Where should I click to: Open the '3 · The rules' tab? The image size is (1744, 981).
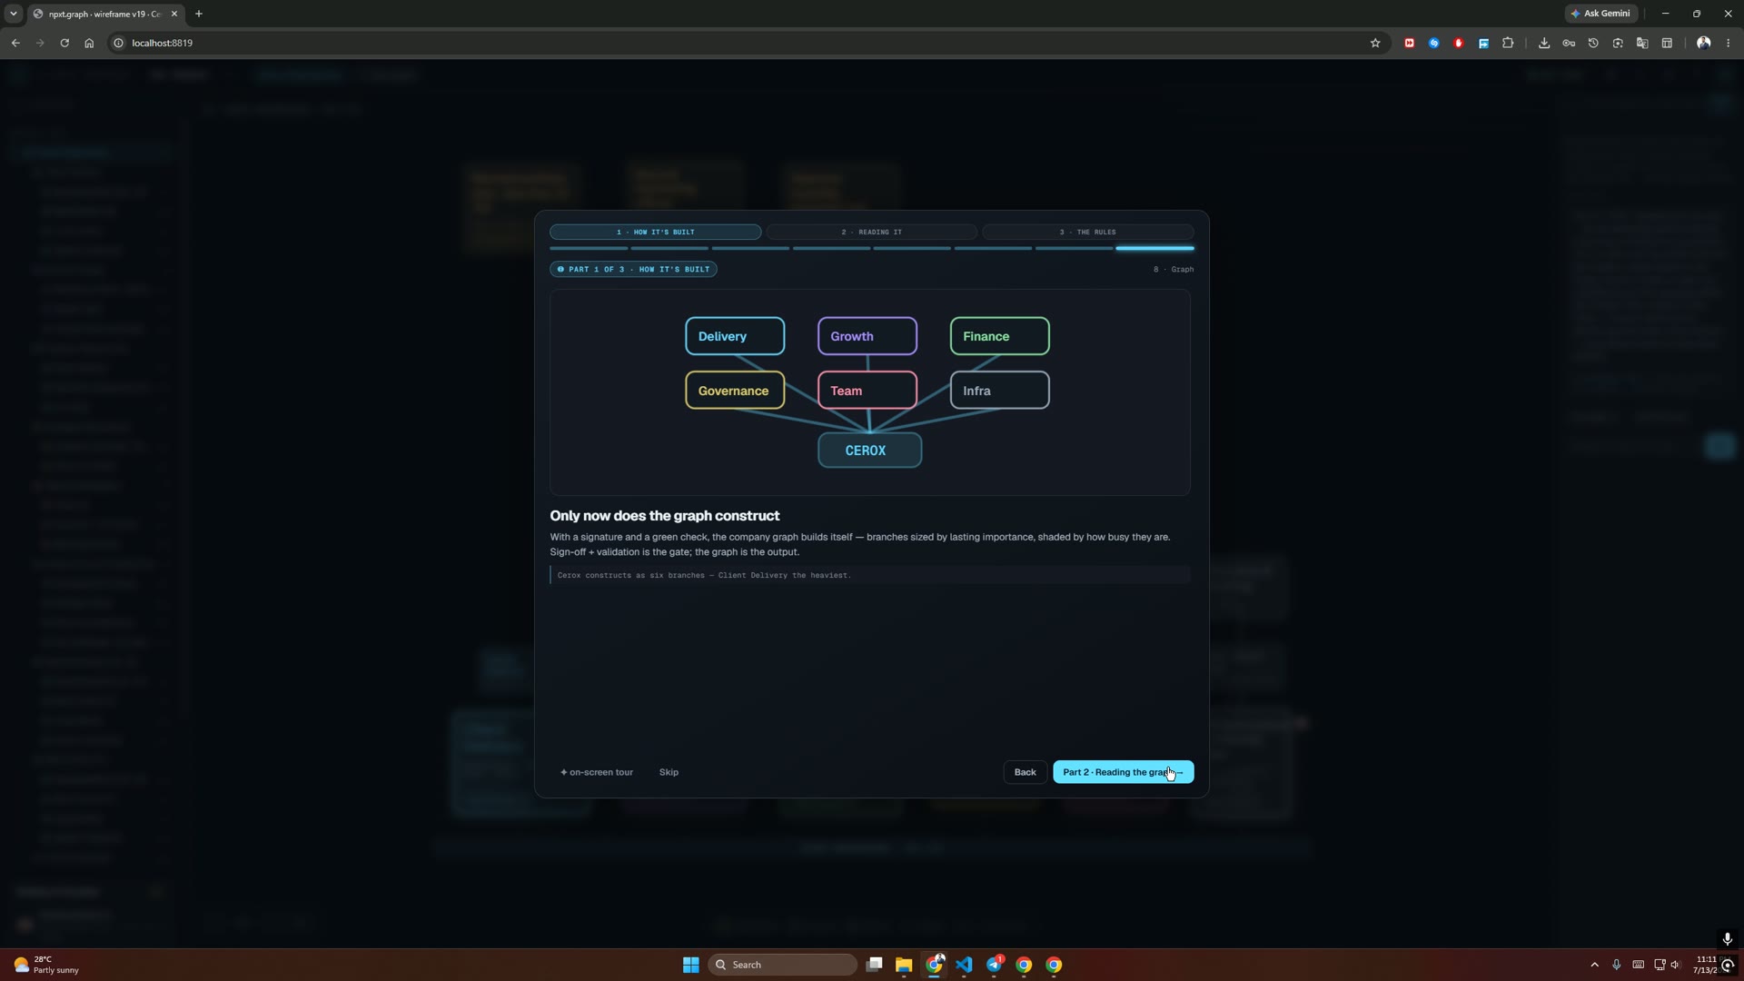point(1087,232)
